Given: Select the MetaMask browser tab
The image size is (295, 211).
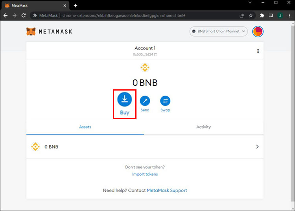Looking at the screenshot, I should [35, 6].
